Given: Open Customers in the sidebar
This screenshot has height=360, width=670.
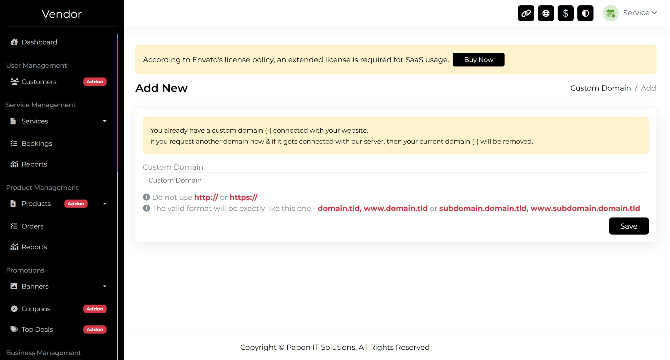Looking at the screenshot, I should [39, 82].
